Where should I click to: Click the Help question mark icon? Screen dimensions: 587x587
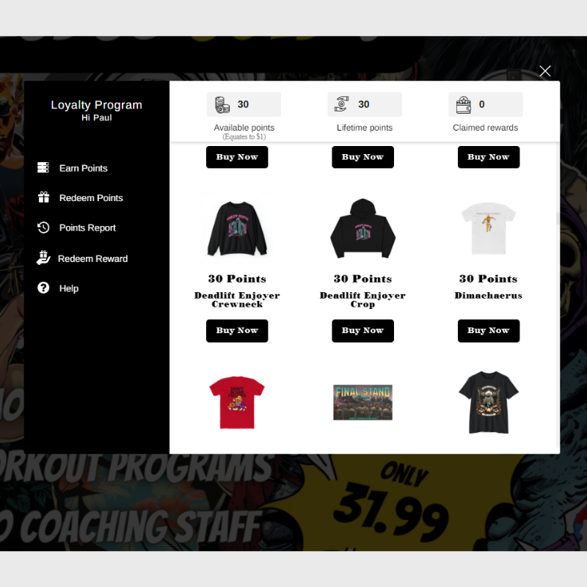point(43,288)
